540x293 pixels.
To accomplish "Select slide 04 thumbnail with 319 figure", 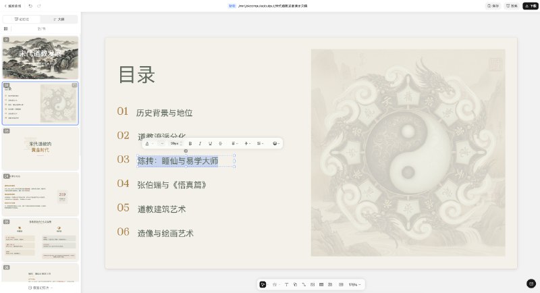I will coord(40,194).
